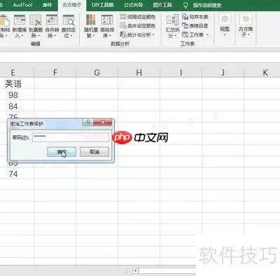Viewport: 280px width, 276px height.
Task: Open the 合并转换 merge convert tool
Action: coord(52,26)
